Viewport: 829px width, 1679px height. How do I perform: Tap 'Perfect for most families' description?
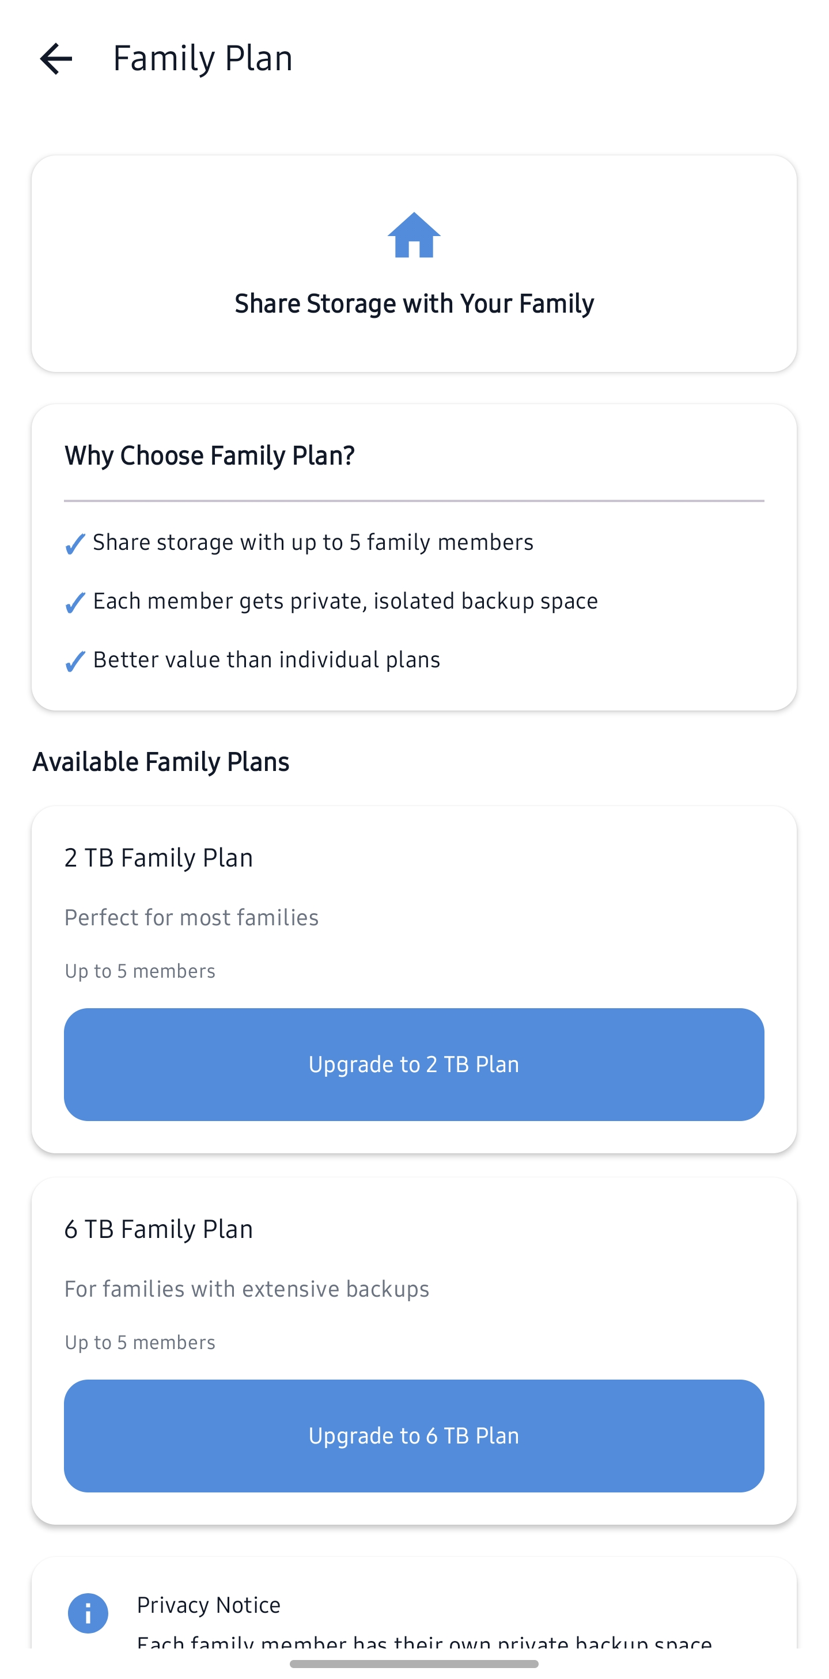coord(191,918)
